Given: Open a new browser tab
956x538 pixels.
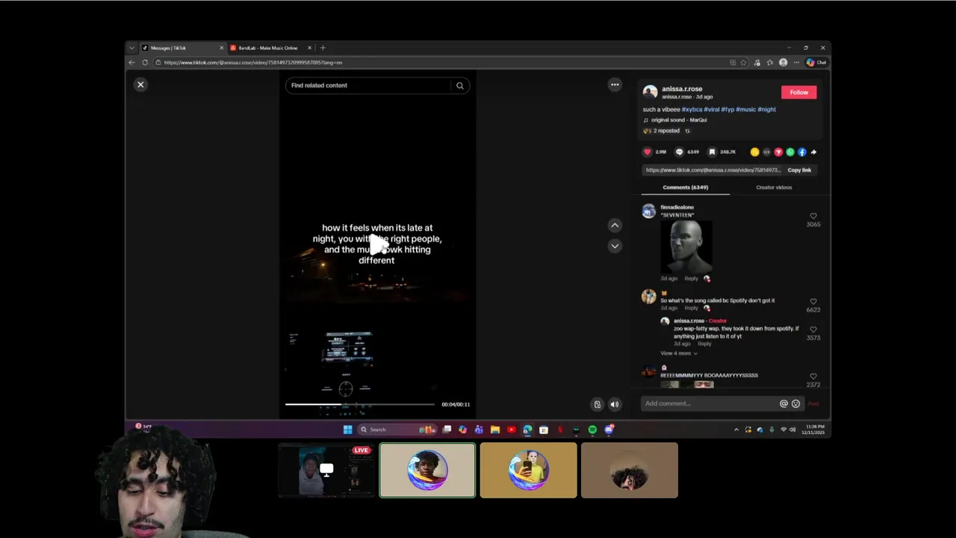Looking at the screenshot, I should tap(323, 48).
